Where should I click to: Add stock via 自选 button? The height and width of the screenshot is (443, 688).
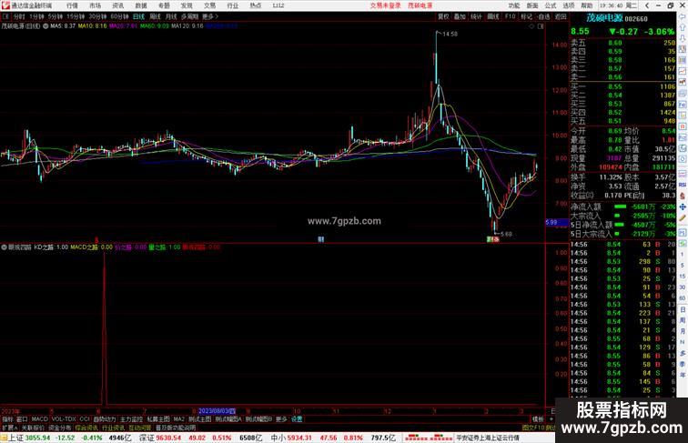(543, 16)
